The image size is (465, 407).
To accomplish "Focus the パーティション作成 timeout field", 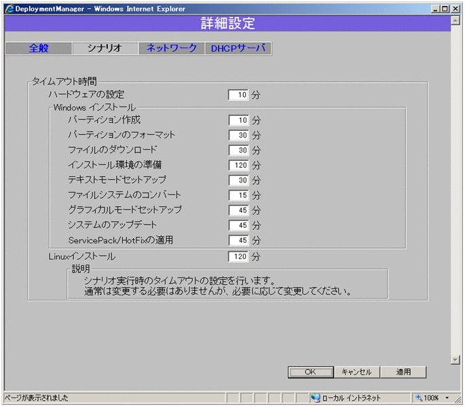I will coord(238,120).
